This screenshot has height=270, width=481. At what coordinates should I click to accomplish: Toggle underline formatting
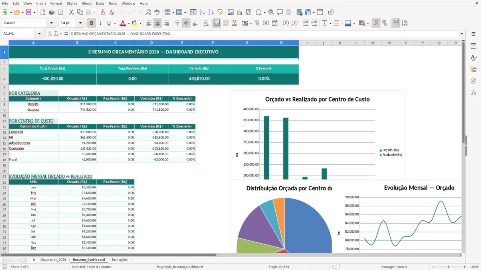click(108, 23)
